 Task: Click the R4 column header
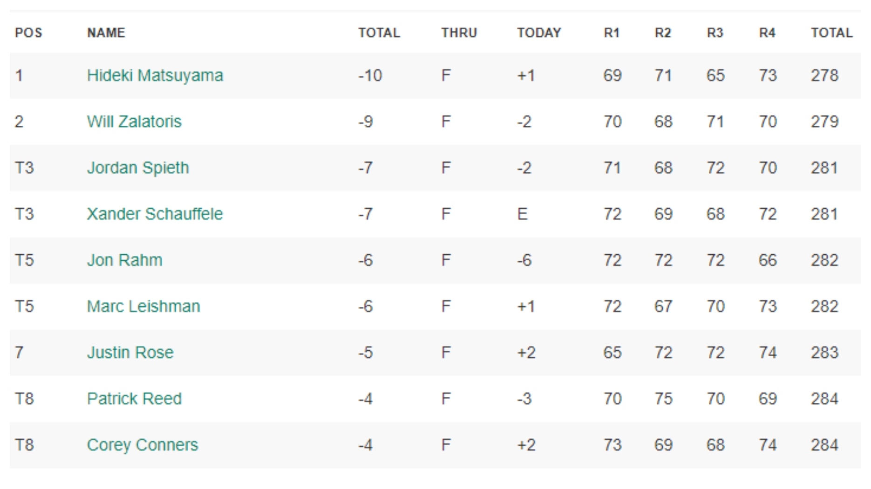767,33
